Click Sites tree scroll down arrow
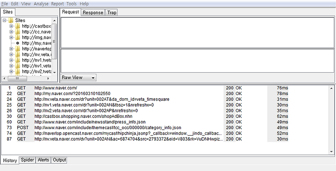The width and height of the screenshot is (336, 171). coord(55,72)
